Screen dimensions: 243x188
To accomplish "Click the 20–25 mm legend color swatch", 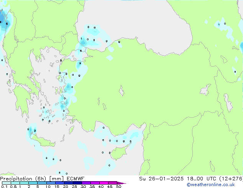I will [68, 183].
